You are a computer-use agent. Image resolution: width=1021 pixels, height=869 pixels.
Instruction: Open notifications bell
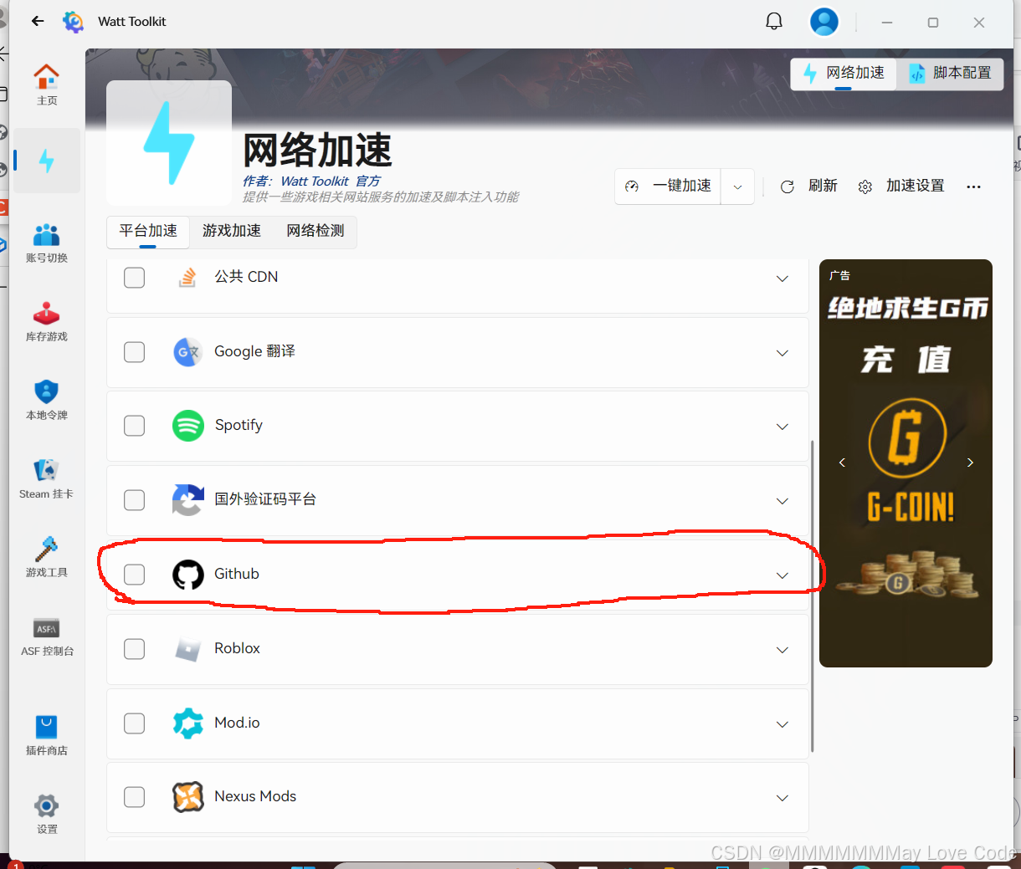774,22
